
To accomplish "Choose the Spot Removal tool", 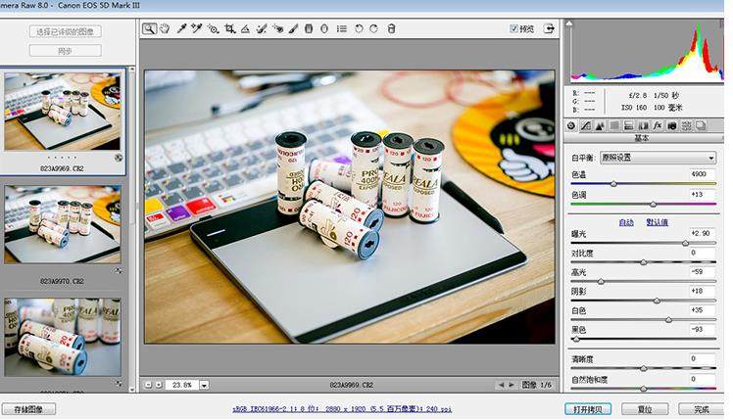I will (x=262, y=29).
